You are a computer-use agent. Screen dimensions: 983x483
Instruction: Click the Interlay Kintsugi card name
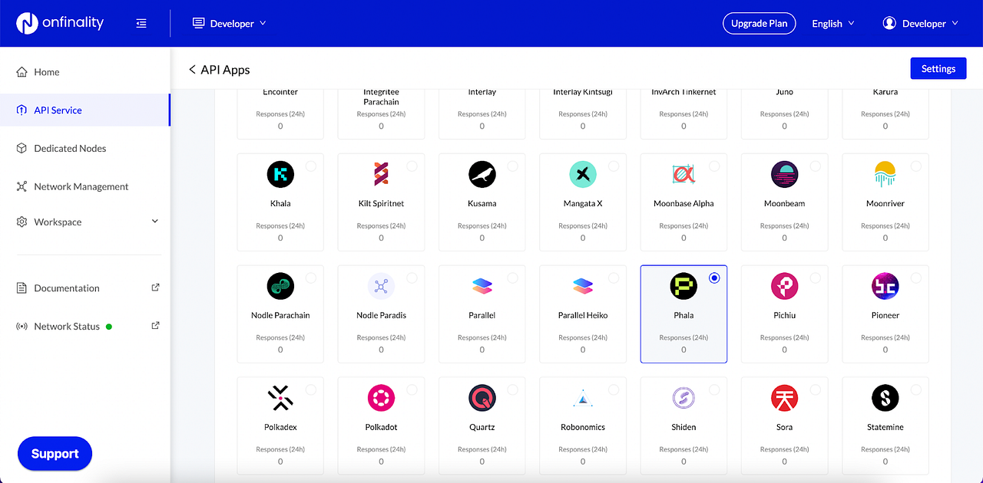pos(583,92)
